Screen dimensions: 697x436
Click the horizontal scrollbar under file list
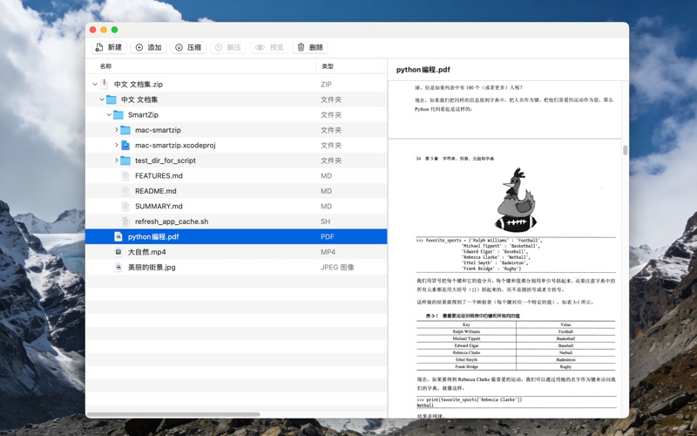[174, 414]
